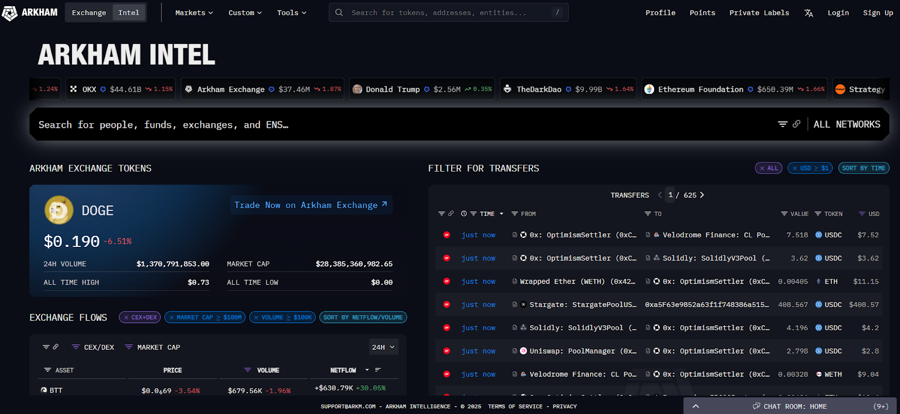
Task: Click the Login link
Action: [x=838, y=12]
